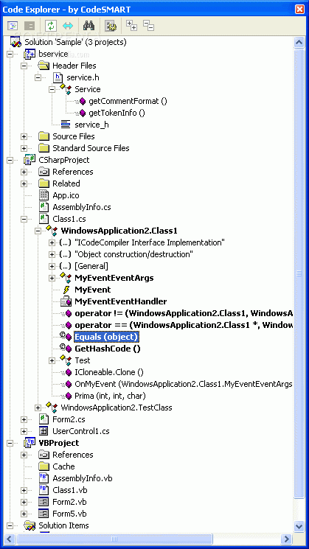Click the tree view toolbar icon
Image resolution: width=309 pixels, height=549 pixels.
coord(13,26)
